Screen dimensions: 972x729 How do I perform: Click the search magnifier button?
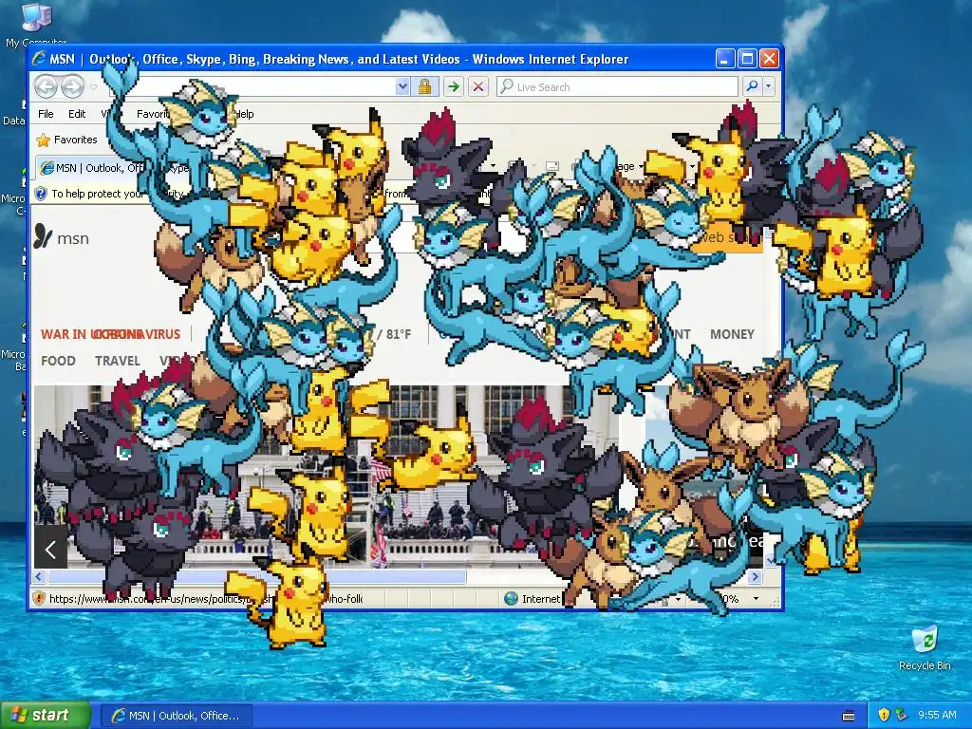pos(752,86)
